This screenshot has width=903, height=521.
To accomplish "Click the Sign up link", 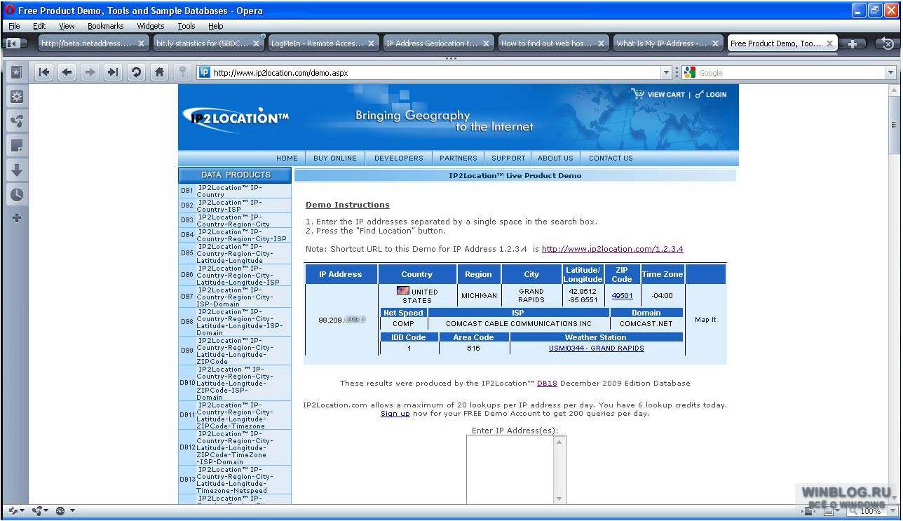I will pyautogui.click(x=395, y=414).
